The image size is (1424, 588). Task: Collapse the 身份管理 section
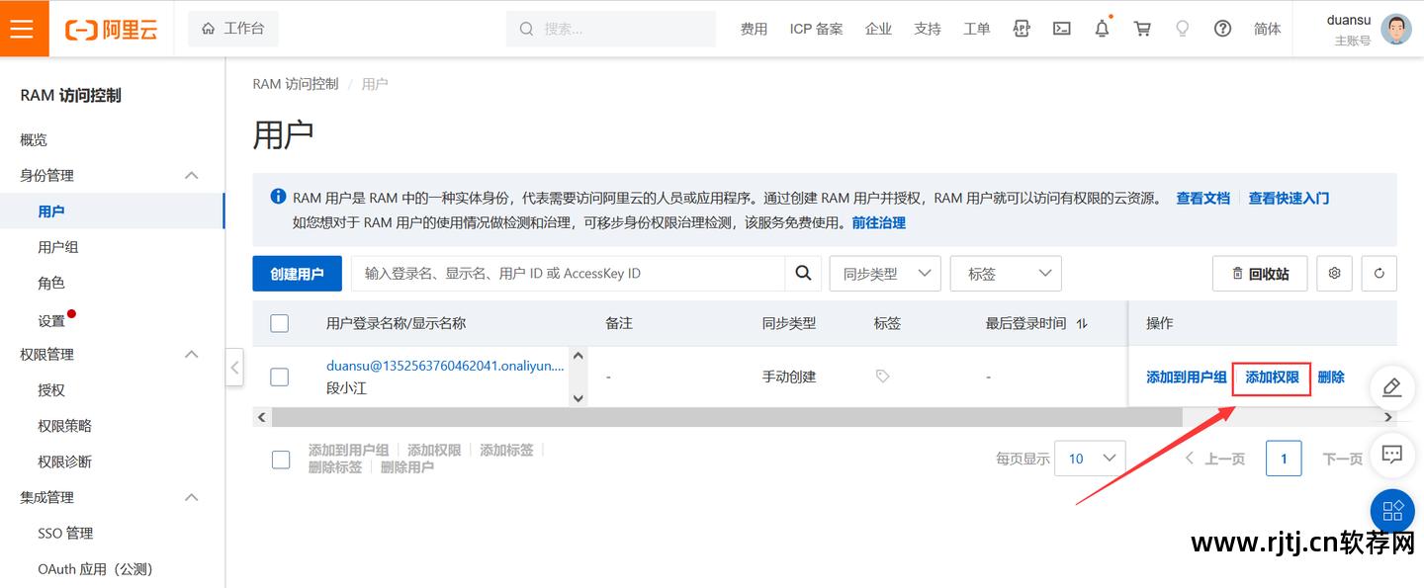[192, 175]
